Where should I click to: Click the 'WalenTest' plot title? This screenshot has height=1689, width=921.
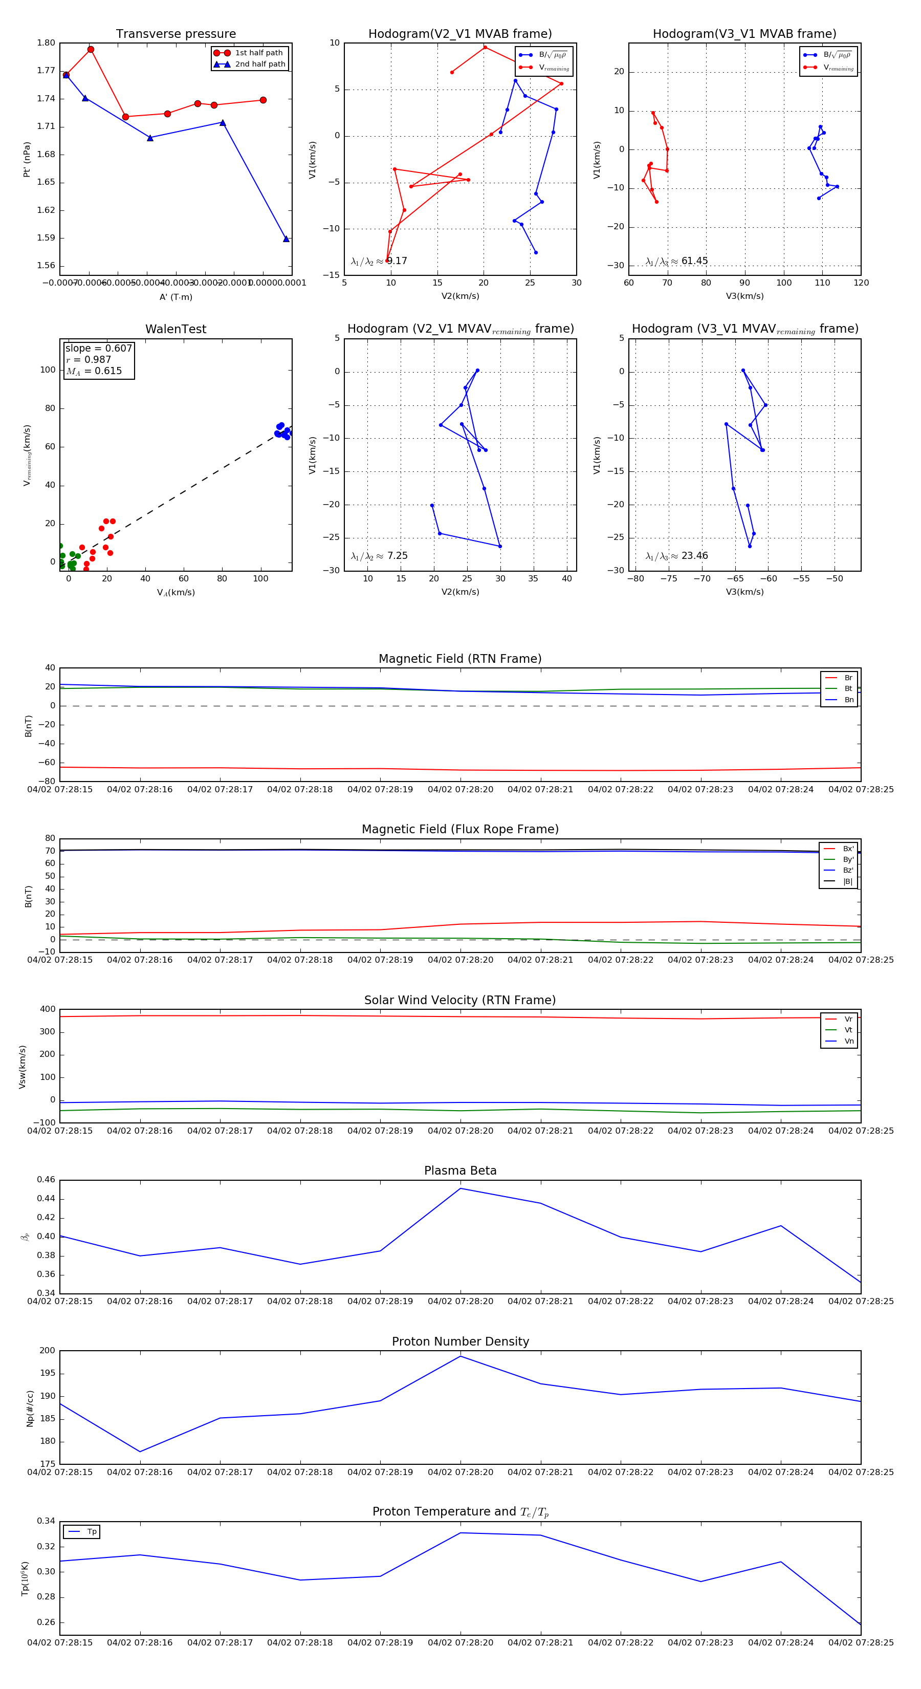[176, 329]
